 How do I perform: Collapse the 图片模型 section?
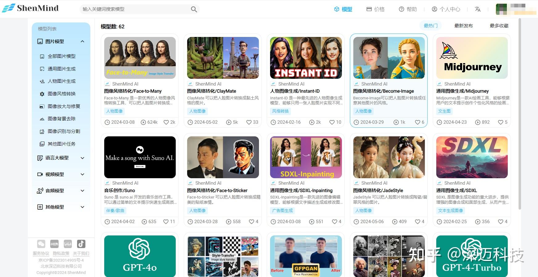pos(82,41)
